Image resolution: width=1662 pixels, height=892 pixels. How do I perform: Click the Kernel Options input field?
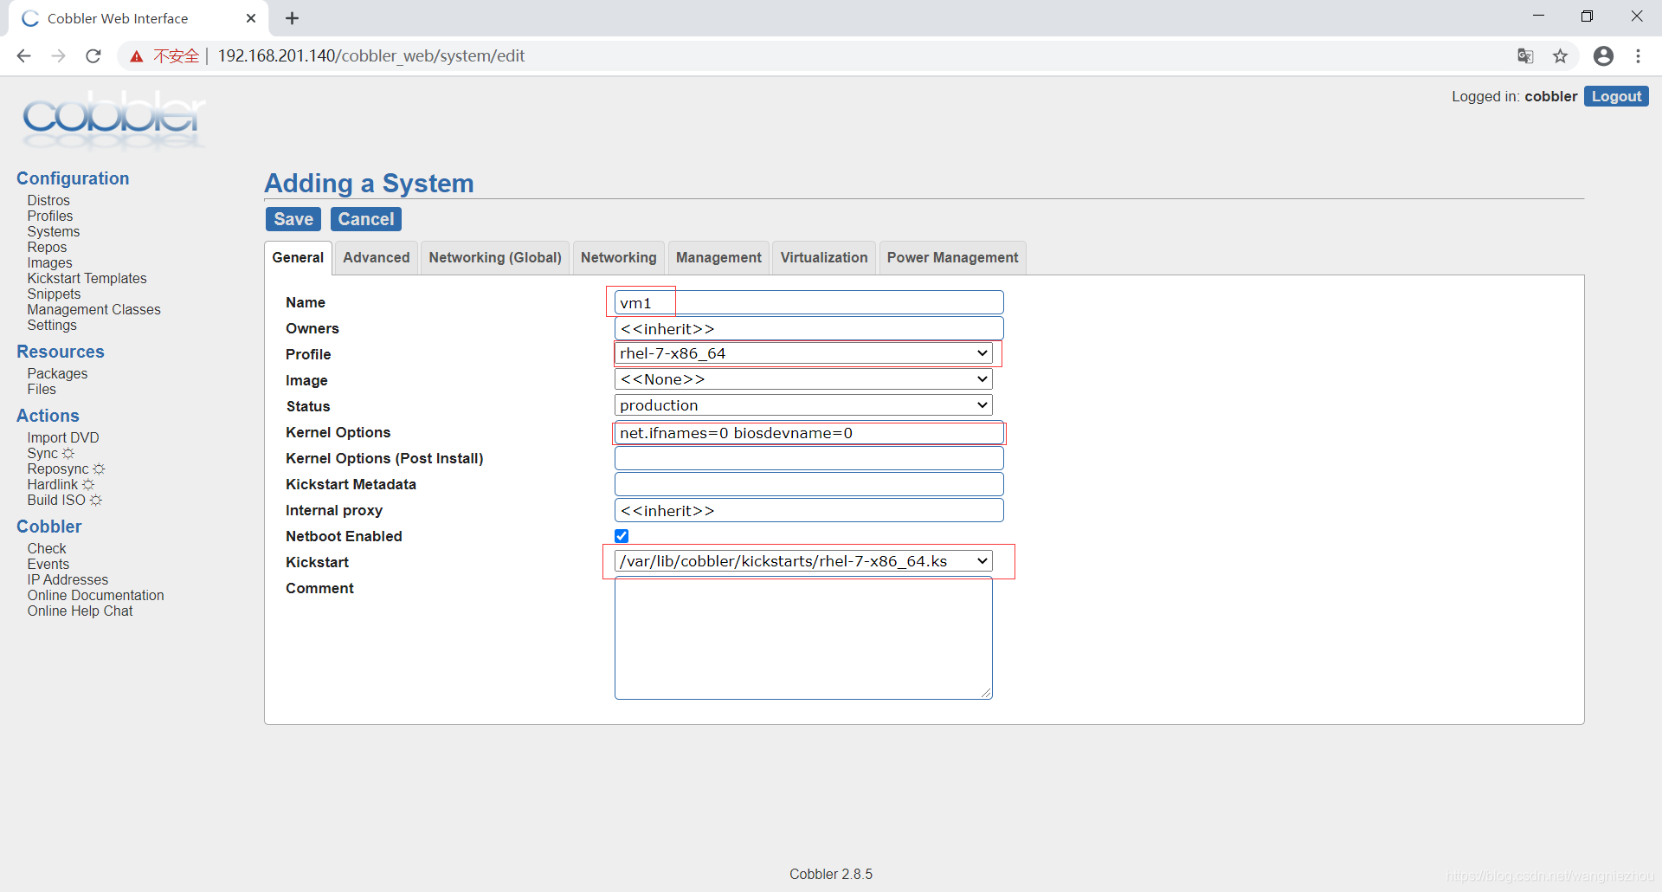[808, 432]
